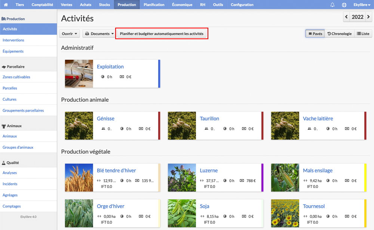Open the Vache laitière activity
This screenshot has height=230, width=374.
click(318, 119)
